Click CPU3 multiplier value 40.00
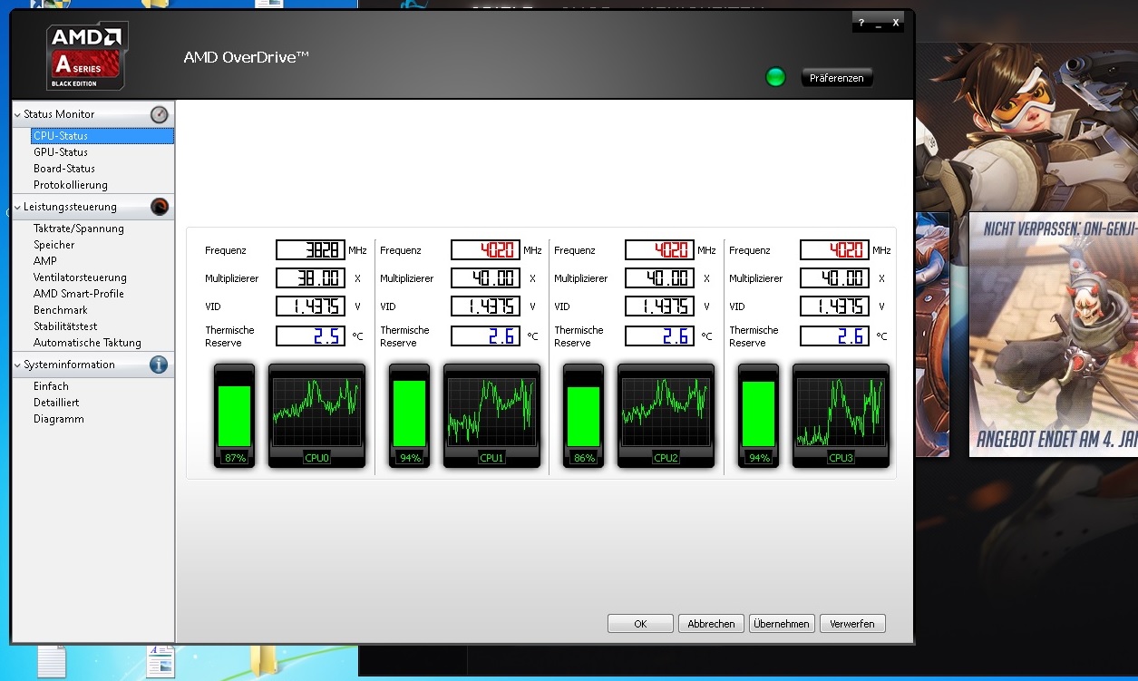 tap(834, 278)
